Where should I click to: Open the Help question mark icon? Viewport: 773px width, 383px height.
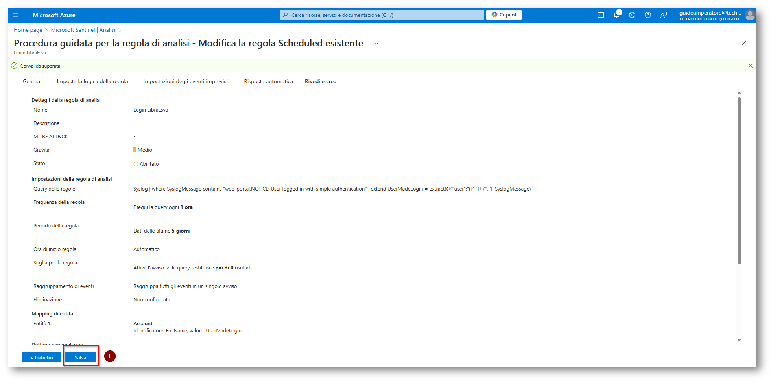coord(648,15)
